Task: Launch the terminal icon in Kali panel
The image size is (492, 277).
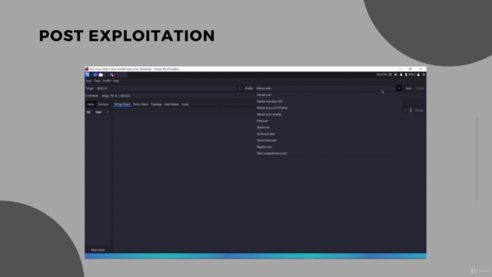Action: [x=106, y=75]
